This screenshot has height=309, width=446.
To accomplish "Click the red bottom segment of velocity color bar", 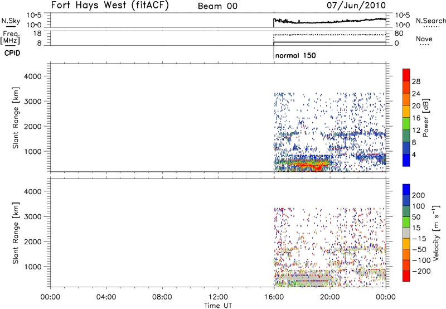I will 406,276.
